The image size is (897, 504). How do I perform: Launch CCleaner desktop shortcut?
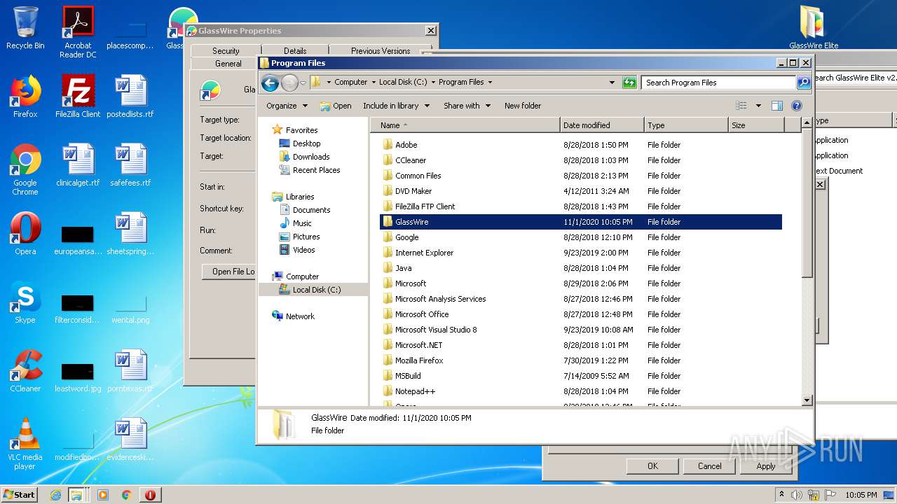(25, 371)
